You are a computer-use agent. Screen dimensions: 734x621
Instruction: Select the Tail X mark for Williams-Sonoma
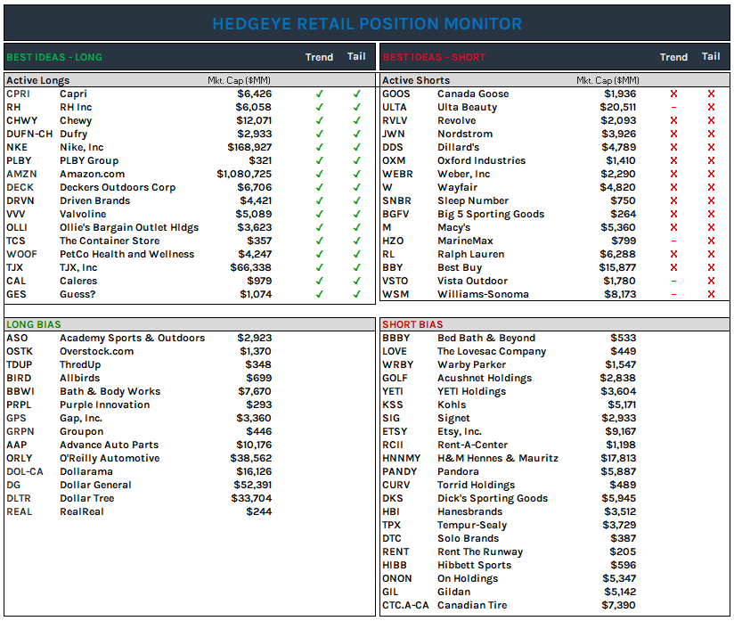click(711, 294)
